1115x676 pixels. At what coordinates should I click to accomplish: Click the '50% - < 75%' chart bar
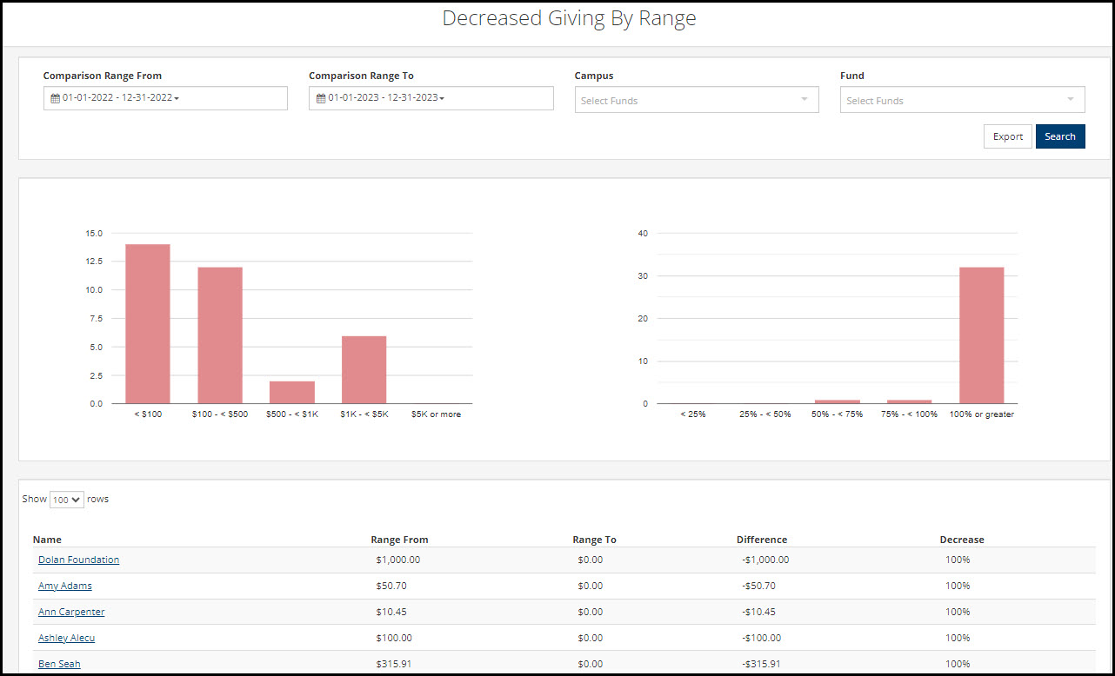click(x=838, y=401)
